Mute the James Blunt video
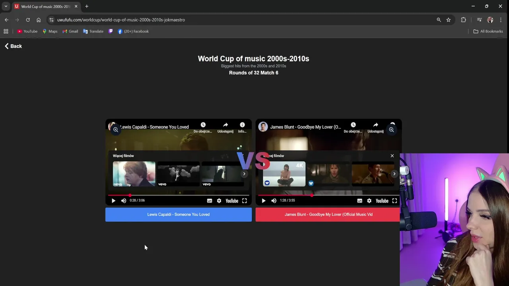 coord(274,201)
